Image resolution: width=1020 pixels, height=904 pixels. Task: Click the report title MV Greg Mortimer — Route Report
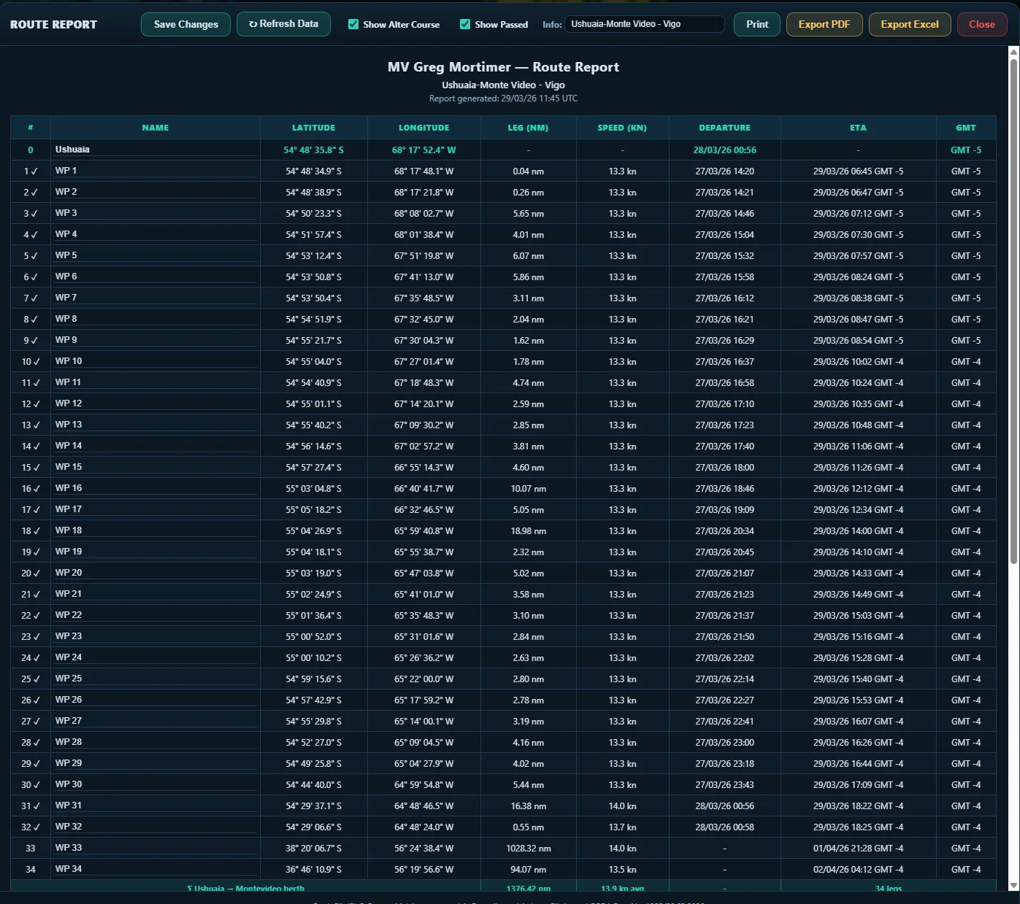point(503,67)
